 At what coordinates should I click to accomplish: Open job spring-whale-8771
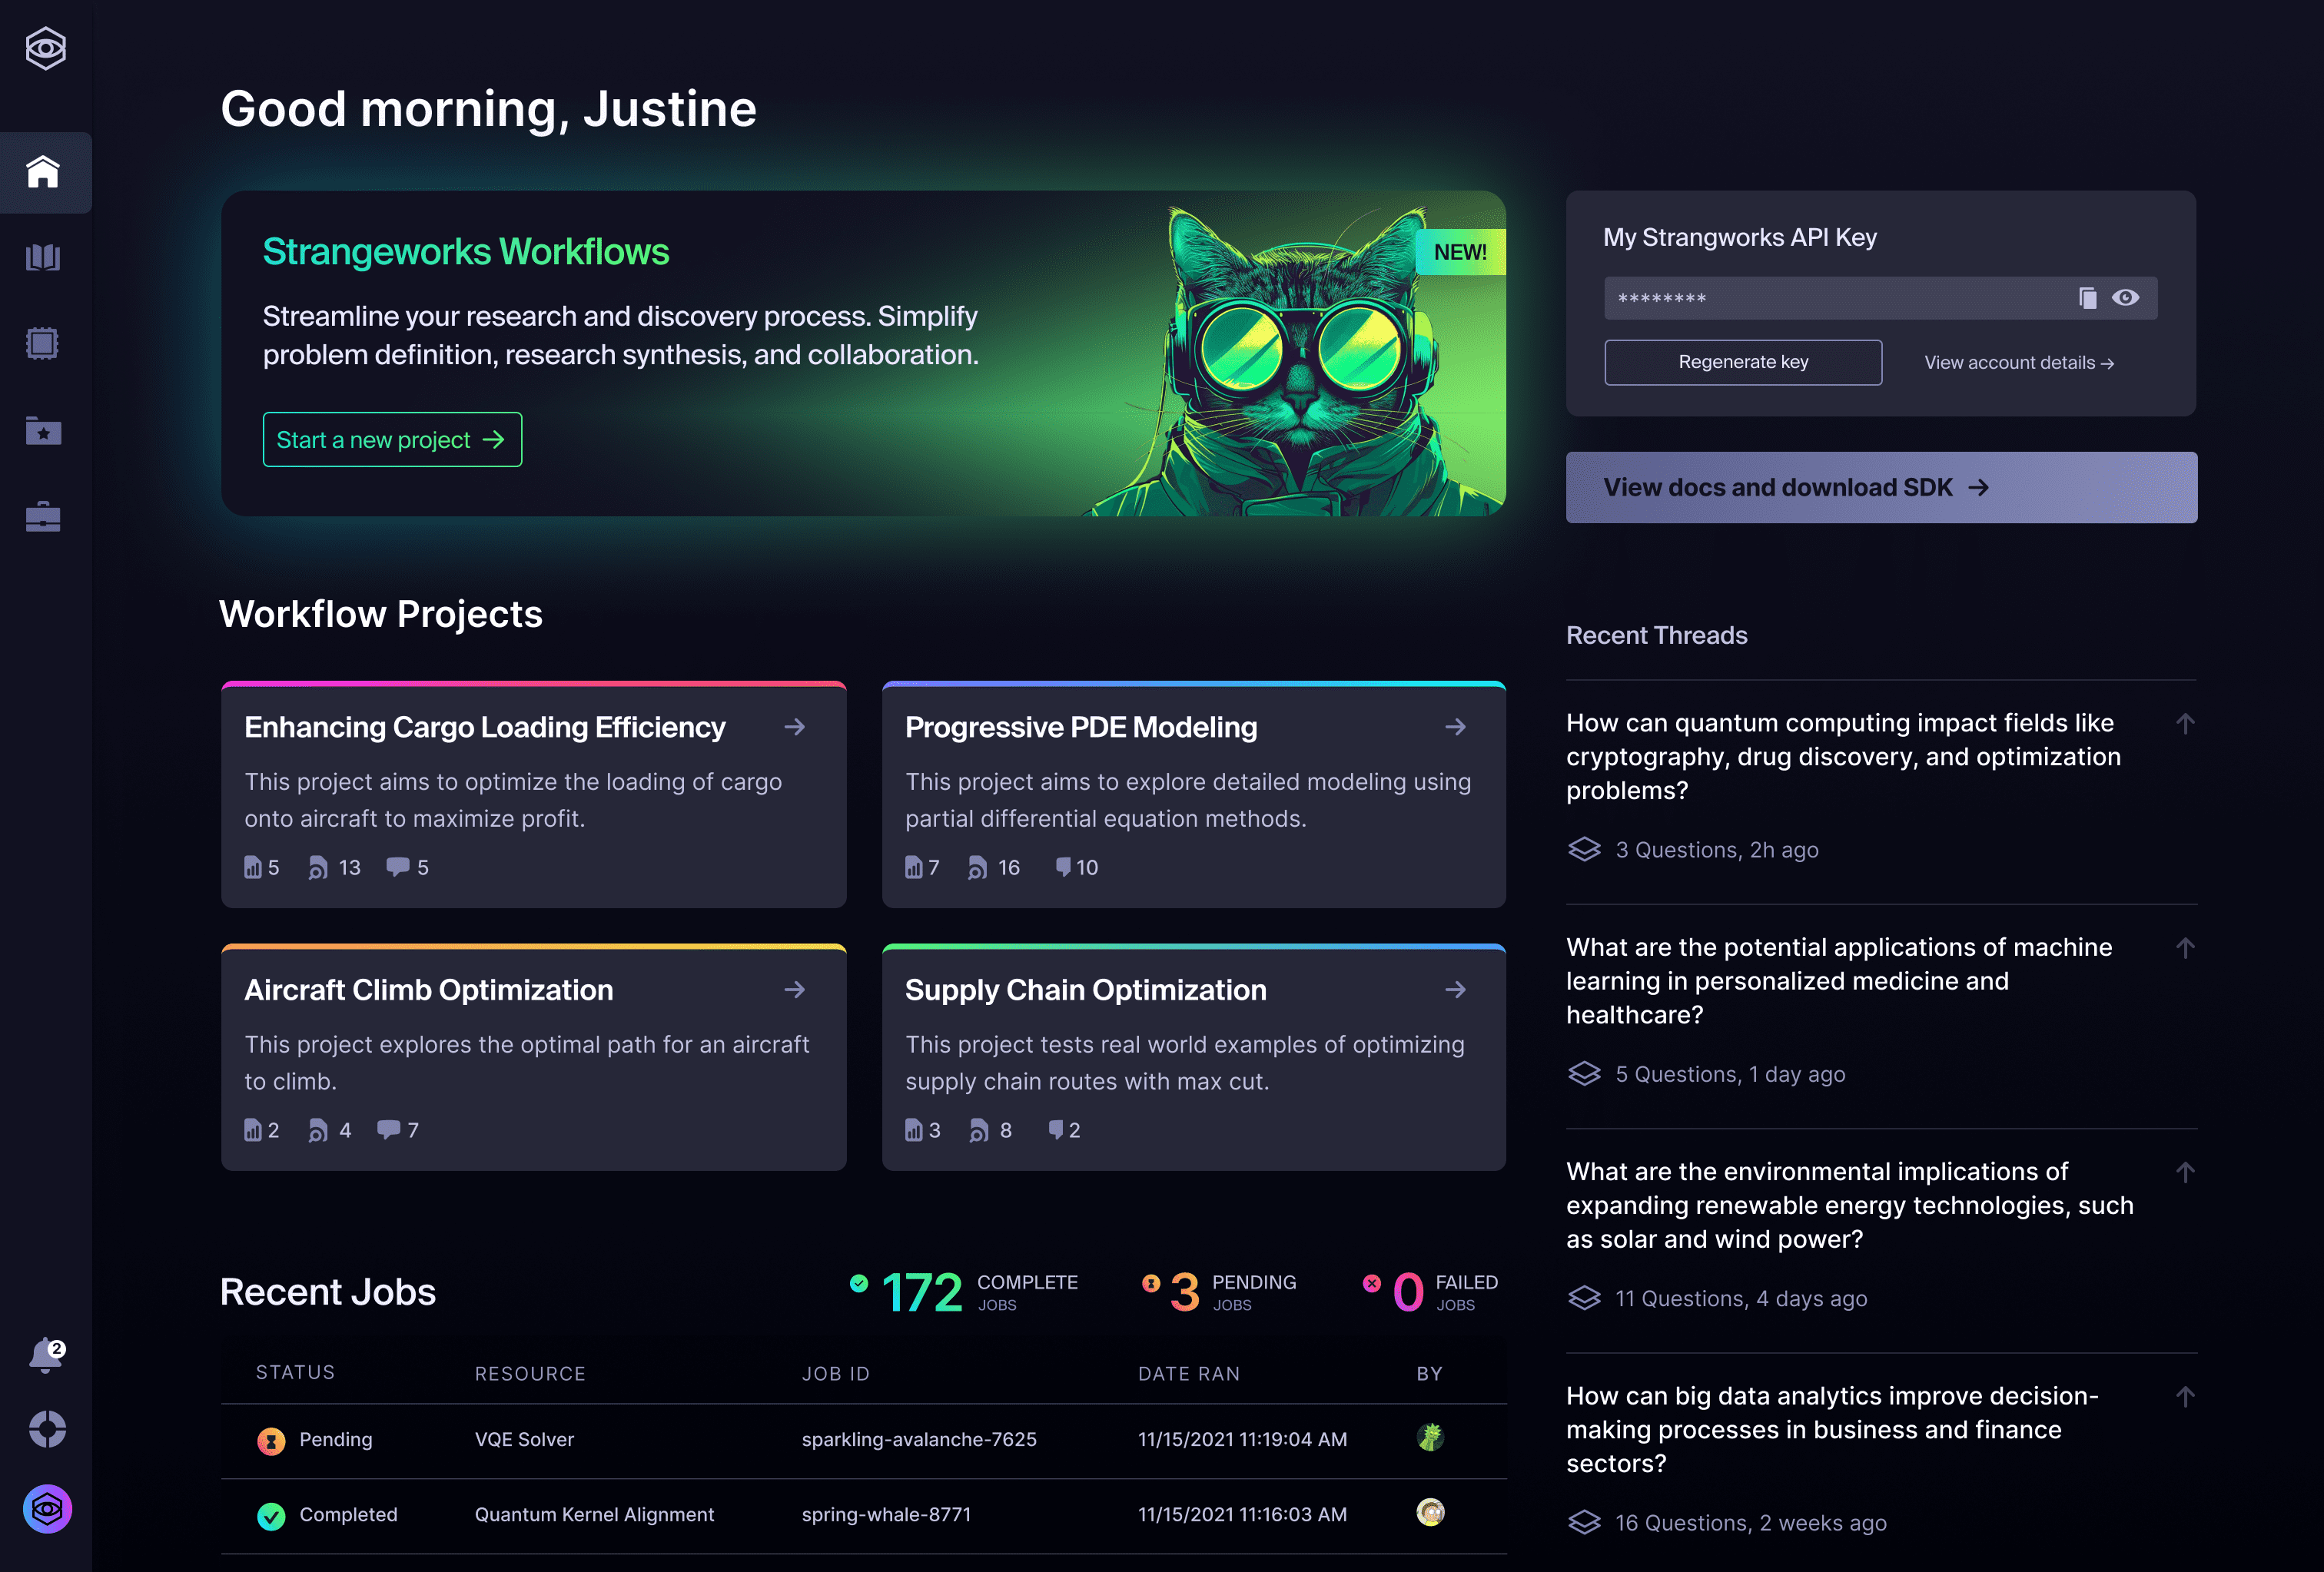pos(886,1515)
